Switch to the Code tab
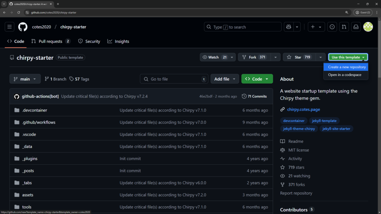This screenshot has width=381, height=214. pos(16,41)
